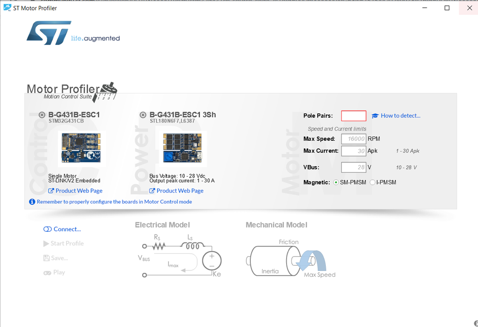This screenshot has width=478, height=327.
Task: Click the 1 - 30 Apk range hint
Action: [x=408, y=151]
